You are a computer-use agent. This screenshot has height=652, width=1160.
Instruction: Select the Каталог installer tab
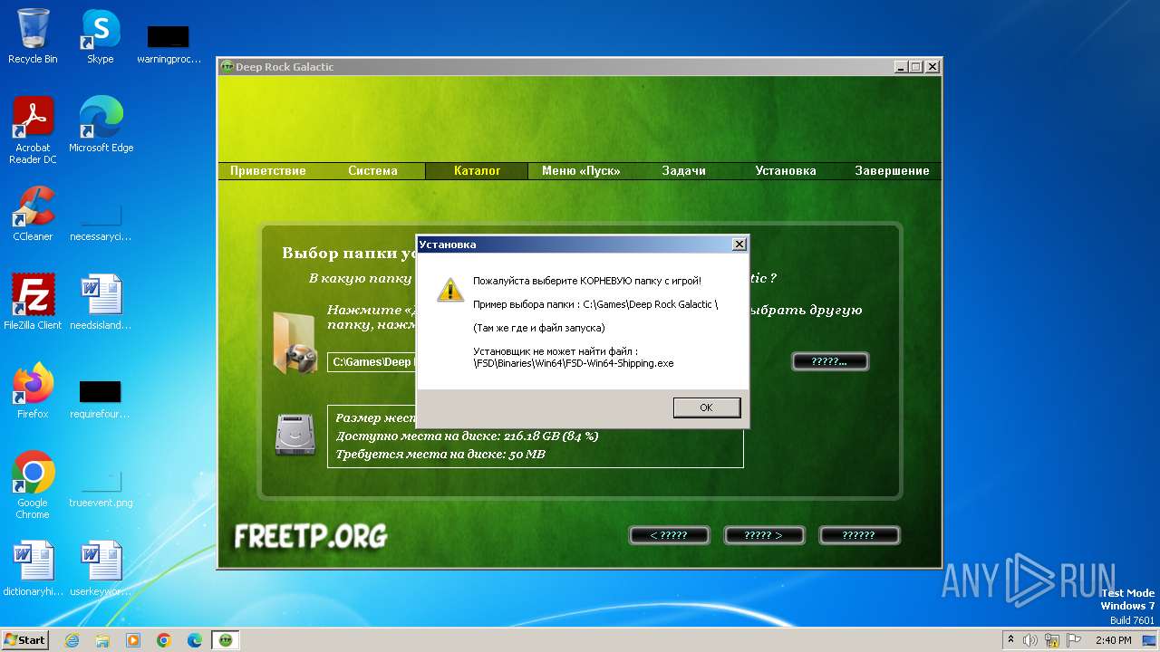point(477,171)
